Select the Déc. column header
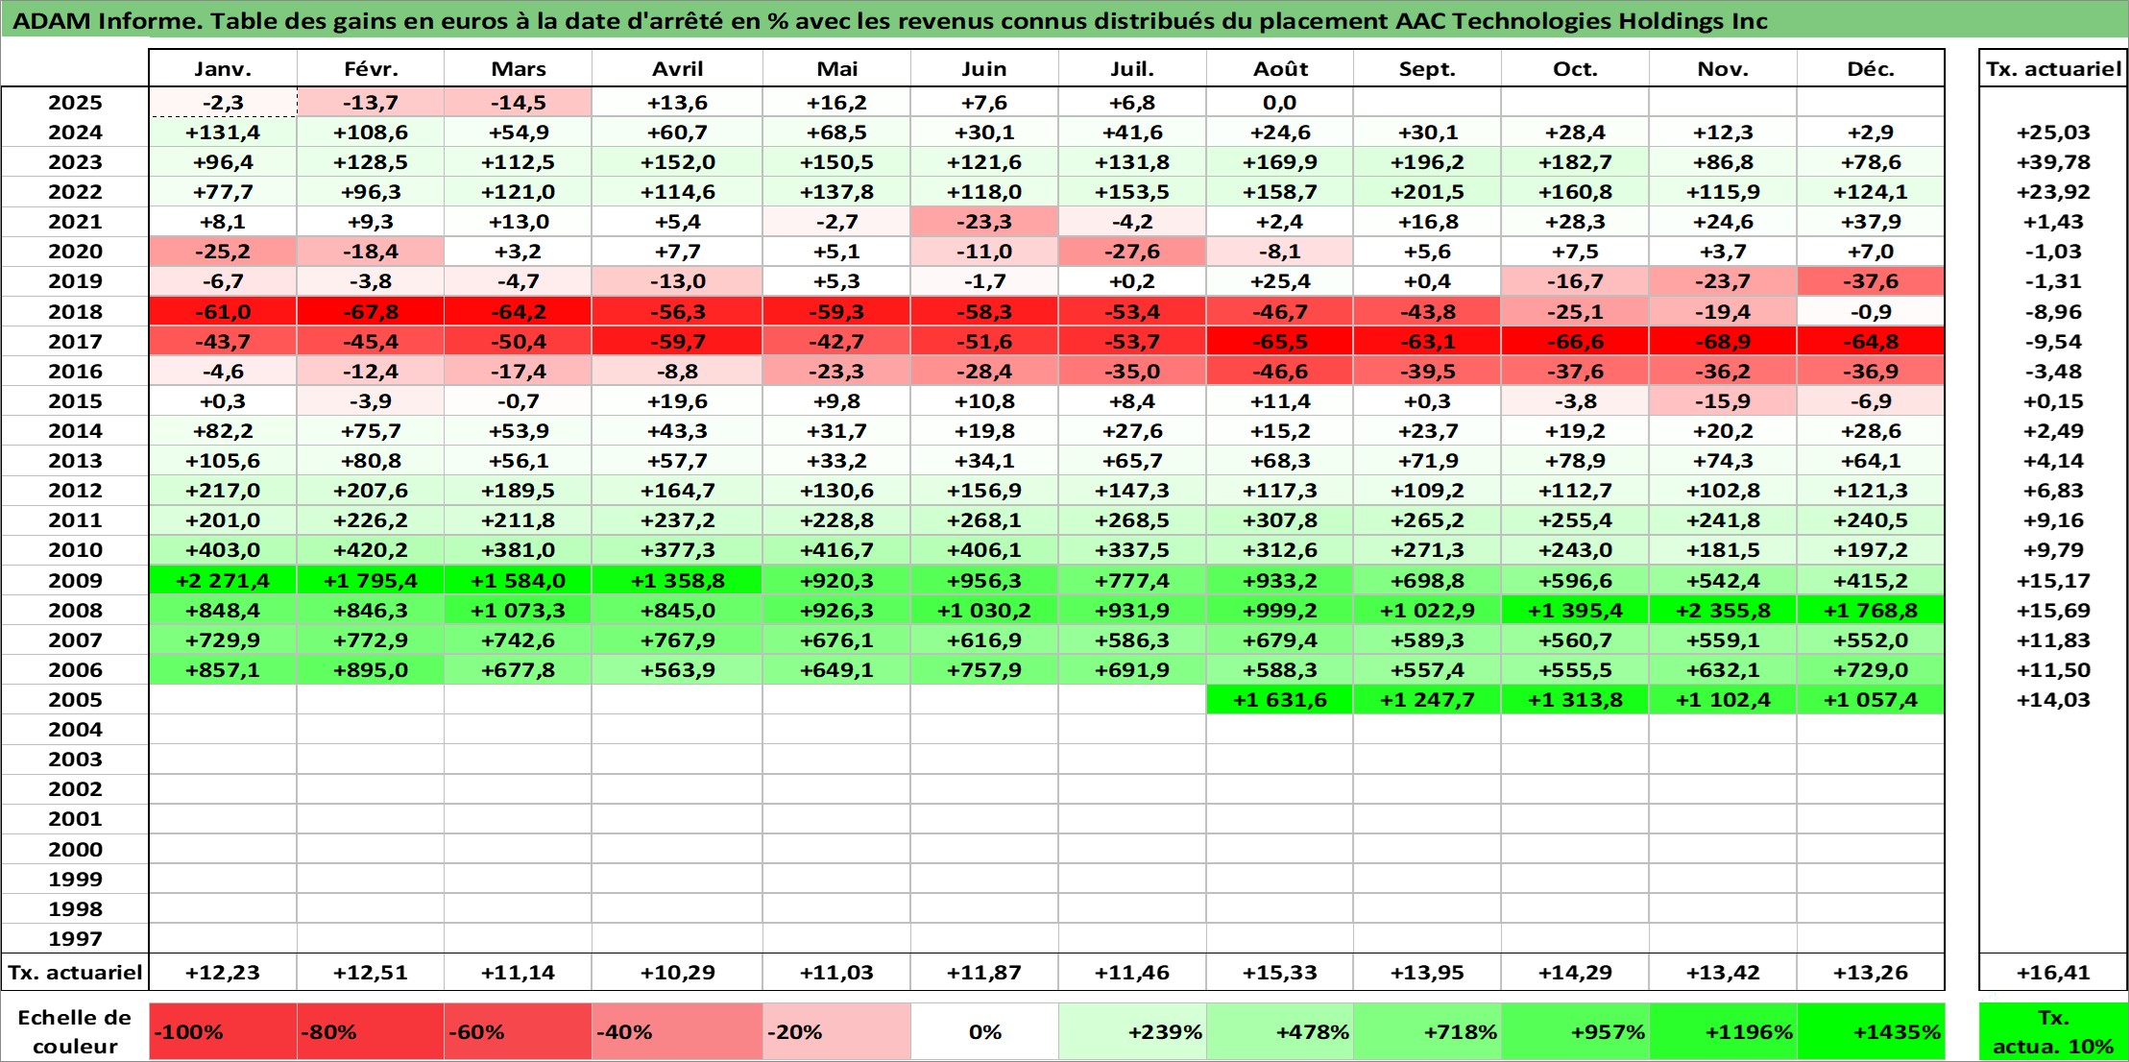 click(1871, 69)
